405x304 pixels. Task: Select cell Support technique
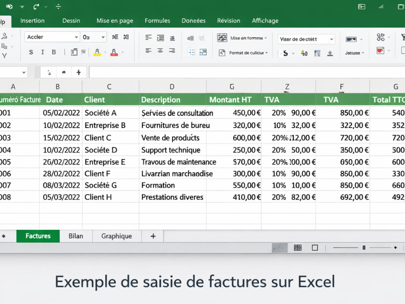tap(173, 150)
